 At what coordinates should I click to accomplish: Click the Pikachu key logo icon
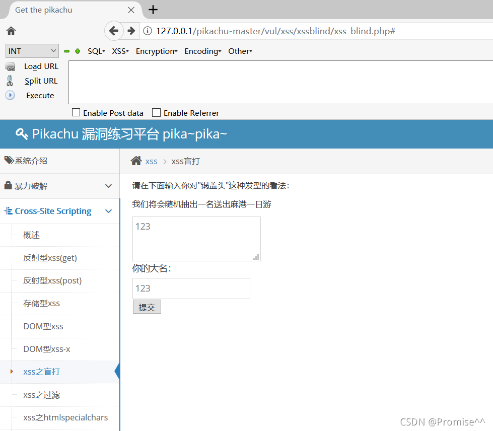click(x=22, y=133)
